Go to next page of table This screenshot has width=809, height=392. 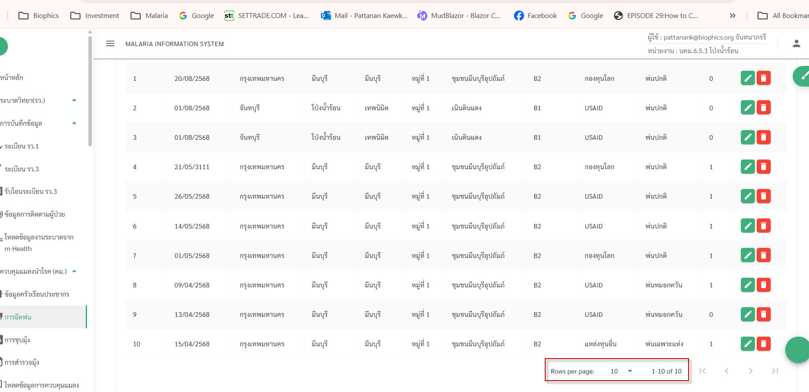[751, 371]
